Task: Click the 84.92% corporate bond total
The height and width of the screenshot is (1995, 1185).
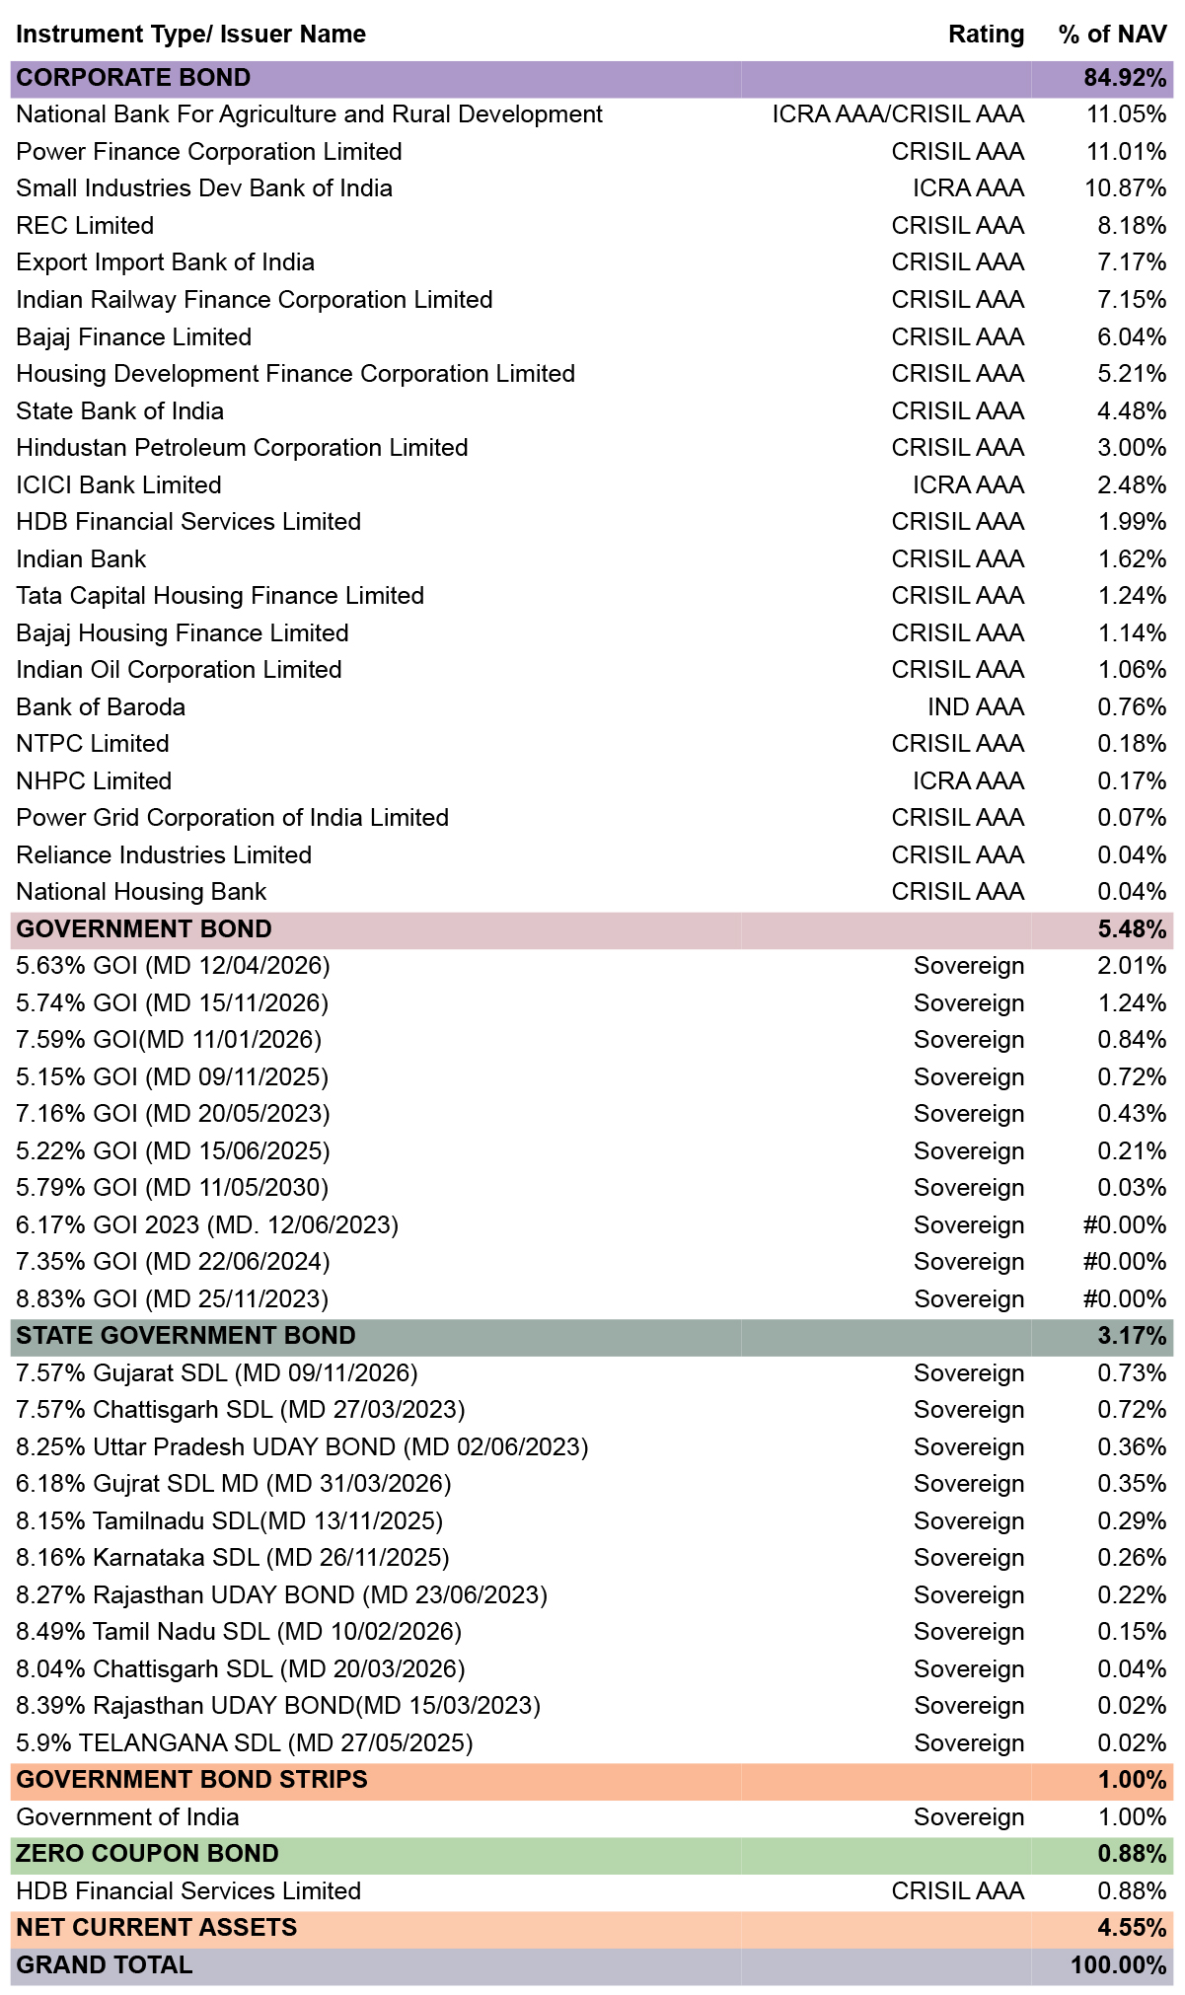Action: click(1125, 78)
